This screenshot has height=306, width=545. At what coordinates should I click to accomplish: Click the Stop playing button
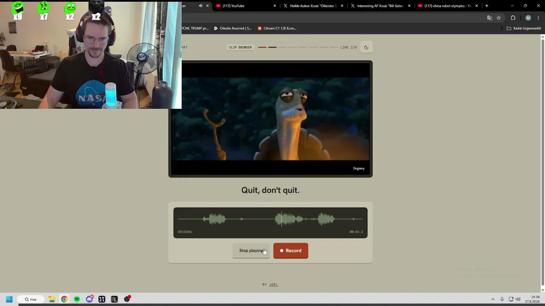pos(251,250)
